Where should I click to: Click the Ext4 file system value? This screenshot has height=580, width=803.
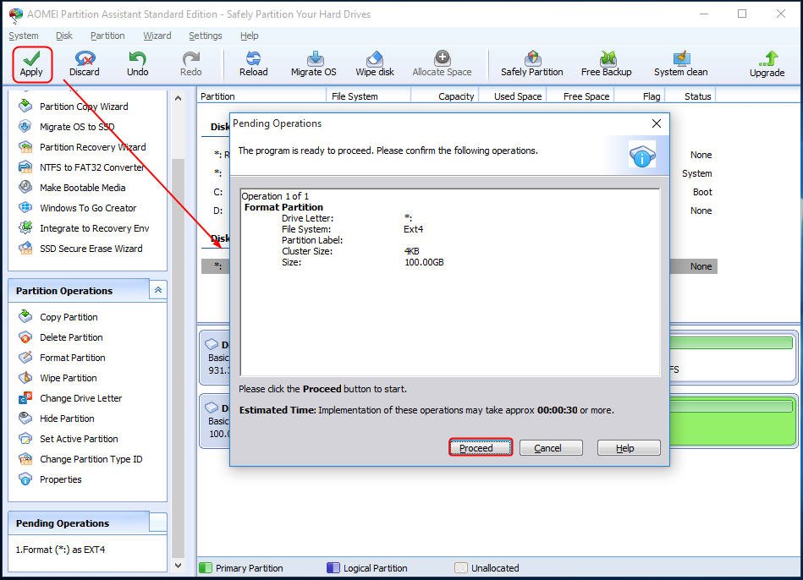[413, 229]
